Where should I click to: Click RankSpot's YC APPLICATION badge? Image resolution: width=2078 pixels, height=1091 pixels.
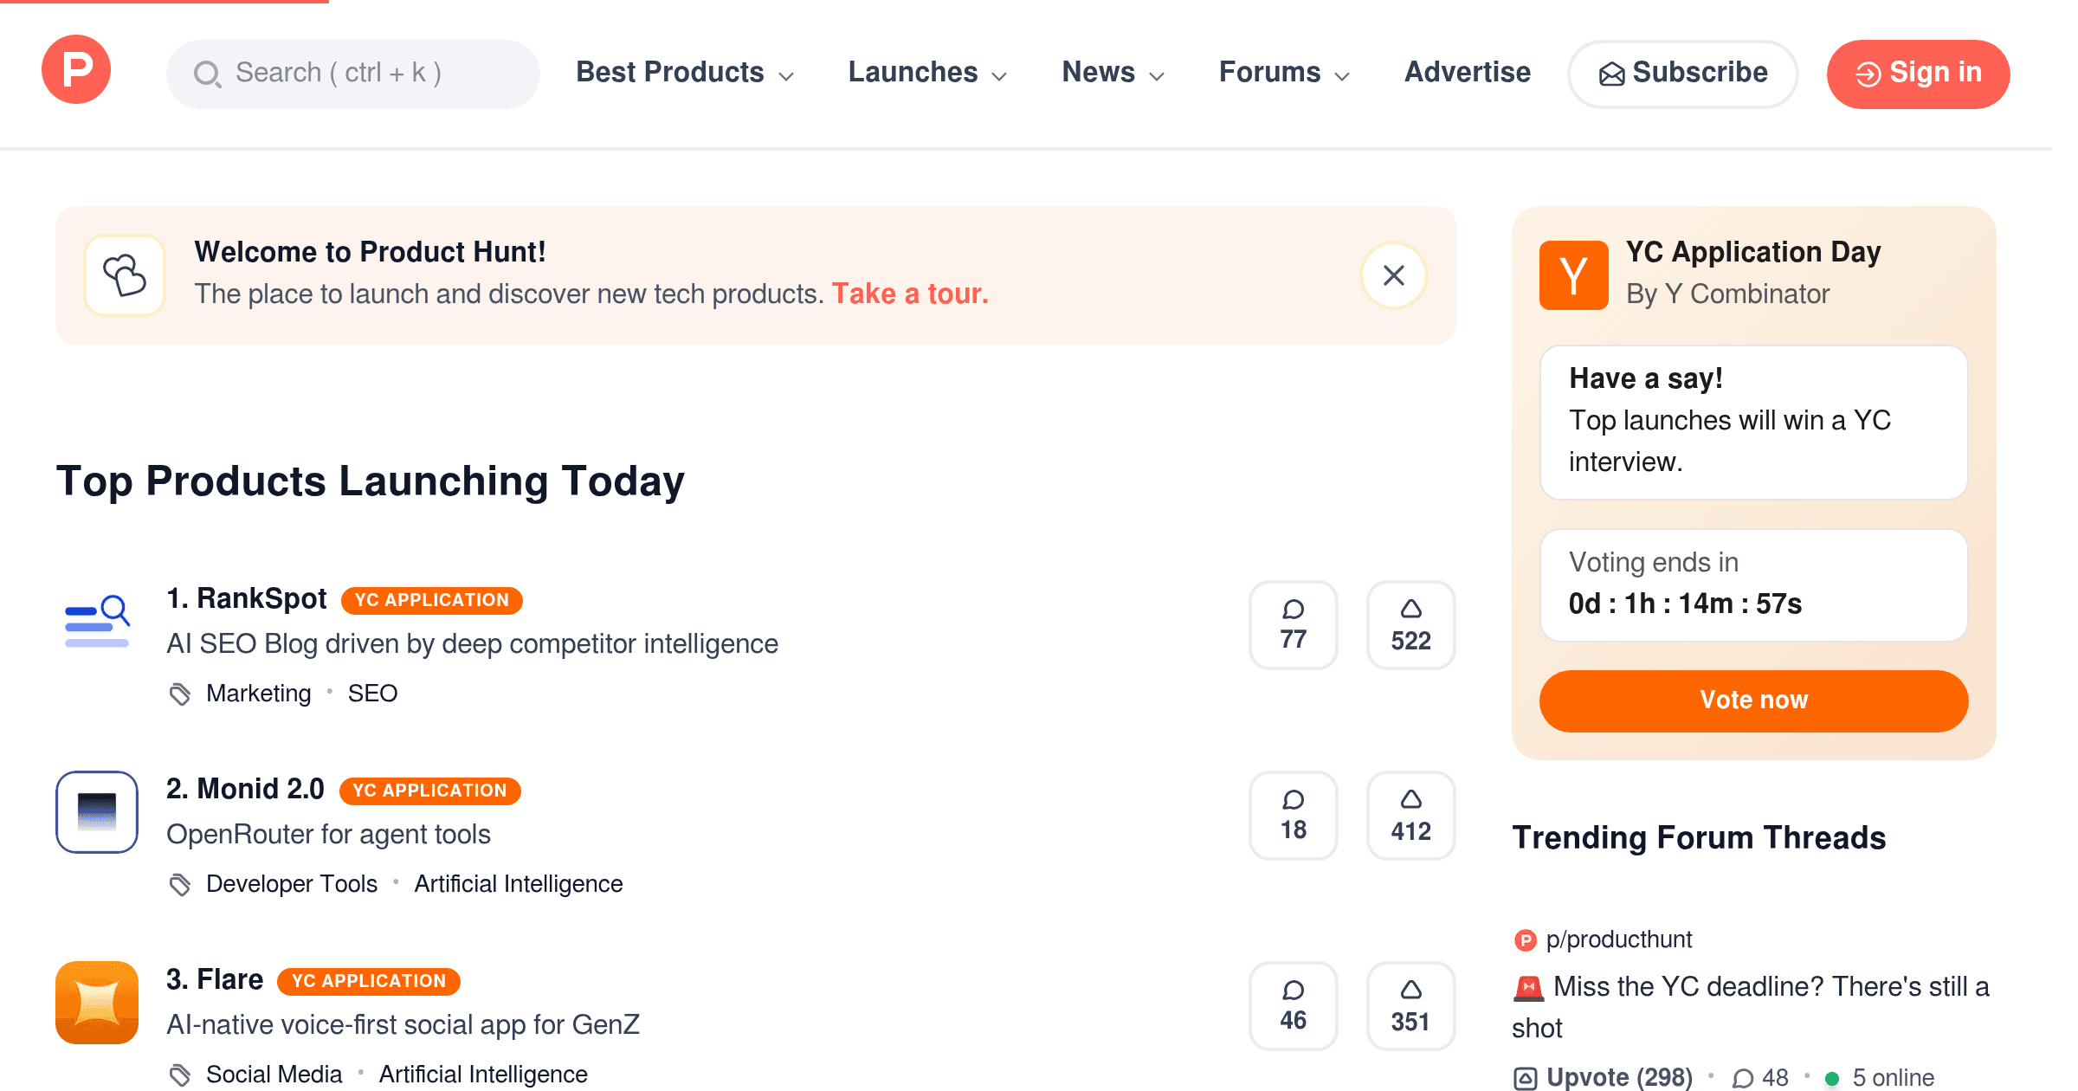click(432, 600)
